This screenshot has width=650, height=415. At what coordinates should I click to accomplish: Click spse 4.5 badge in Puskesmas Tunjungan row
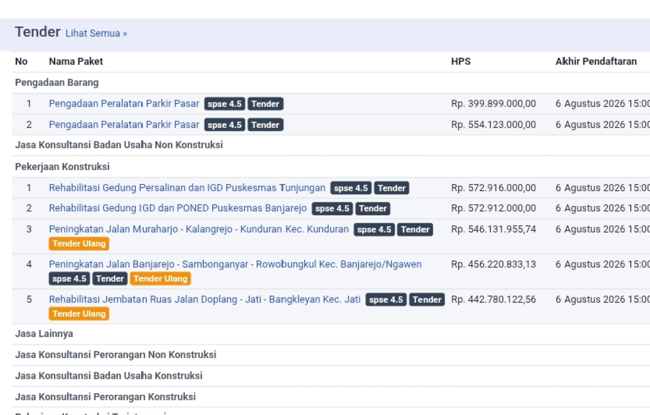pos(351,188)
